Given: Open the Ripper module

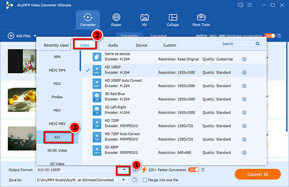Looking at the screenshot, I should pyautogui.click(x=116, y=20).
